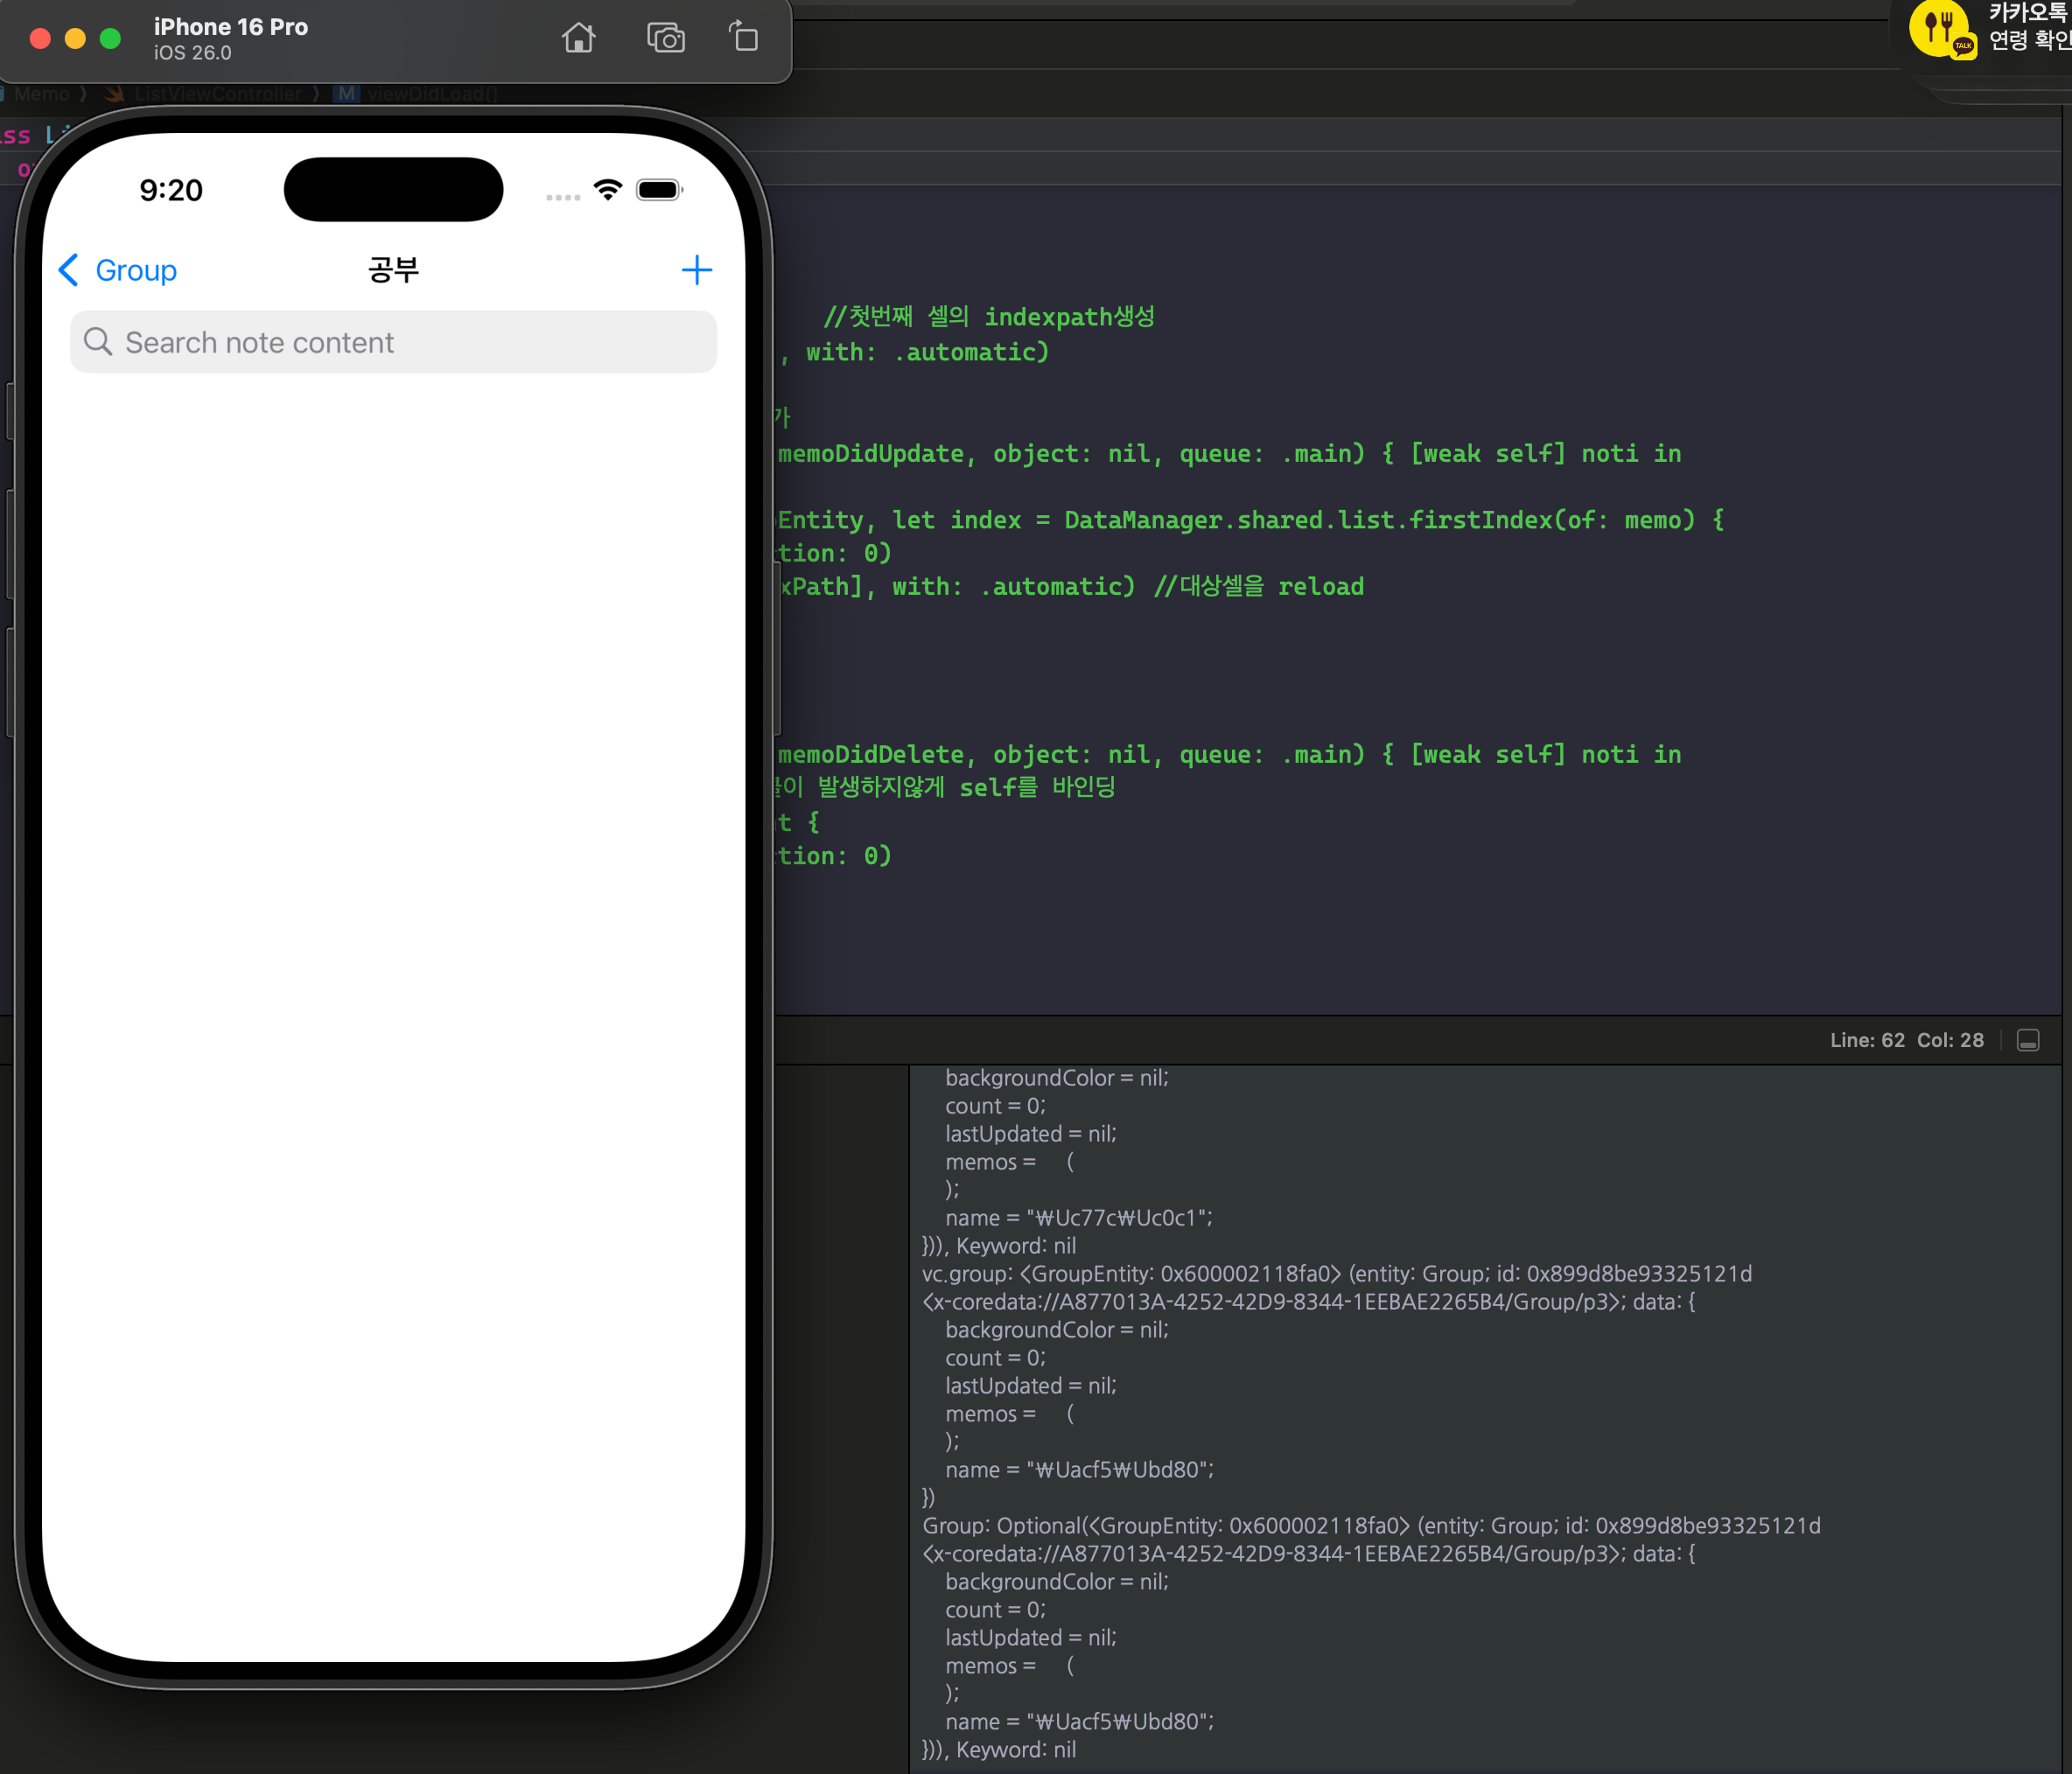Click the iPhone 16 Pro simulator title
This screenshot has height=1774, width=2072.
pyautogui.click(x=230, y=28)
